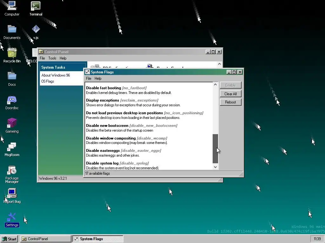Click the Control Panel title bar icon
The height and width of the screenshot is (243, 325).
[41, 52]
